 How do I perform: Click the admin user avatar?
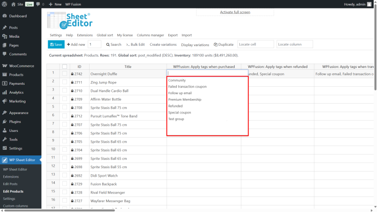369,4
